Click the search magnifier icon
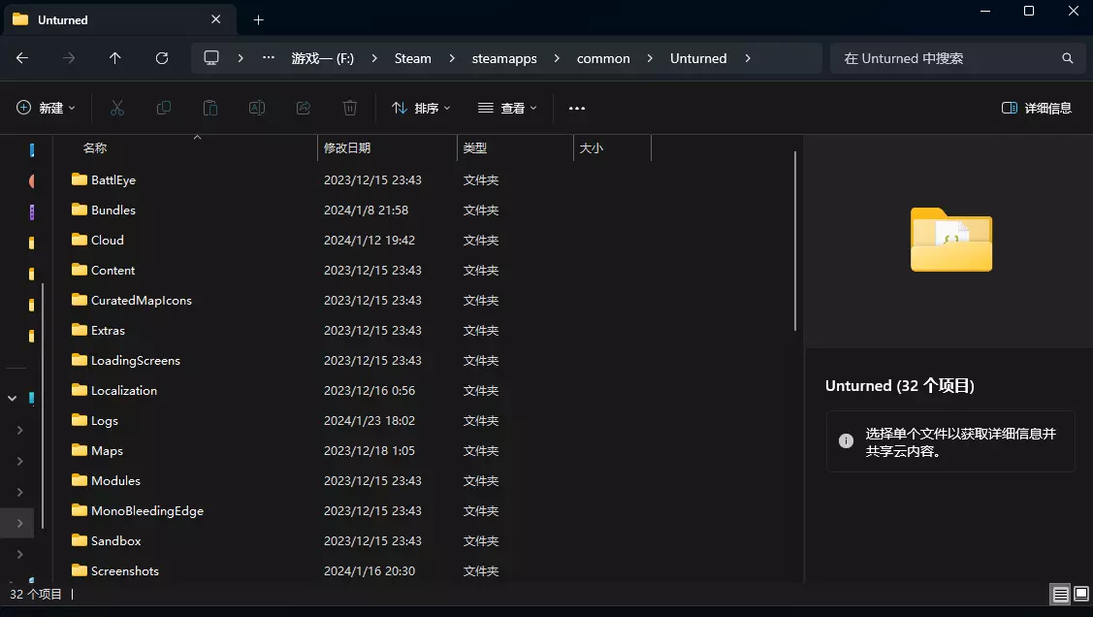This screenshot has height=617, width=1093. coord(1067,58)
